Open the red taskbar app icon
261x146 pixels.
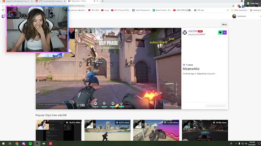click(51, 143)
